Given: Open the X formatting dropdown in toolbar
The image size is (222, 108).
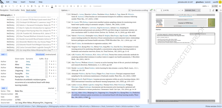Looking at the screenshot, I should pos(47,6).
